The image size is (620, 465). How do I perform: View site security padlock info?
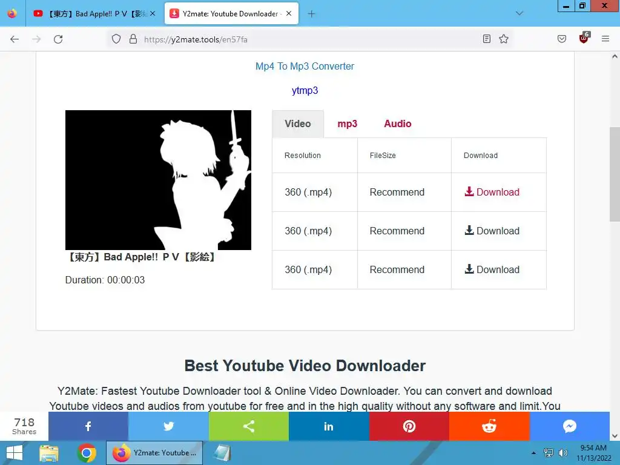pyautogui.click(x=133, y=39)
